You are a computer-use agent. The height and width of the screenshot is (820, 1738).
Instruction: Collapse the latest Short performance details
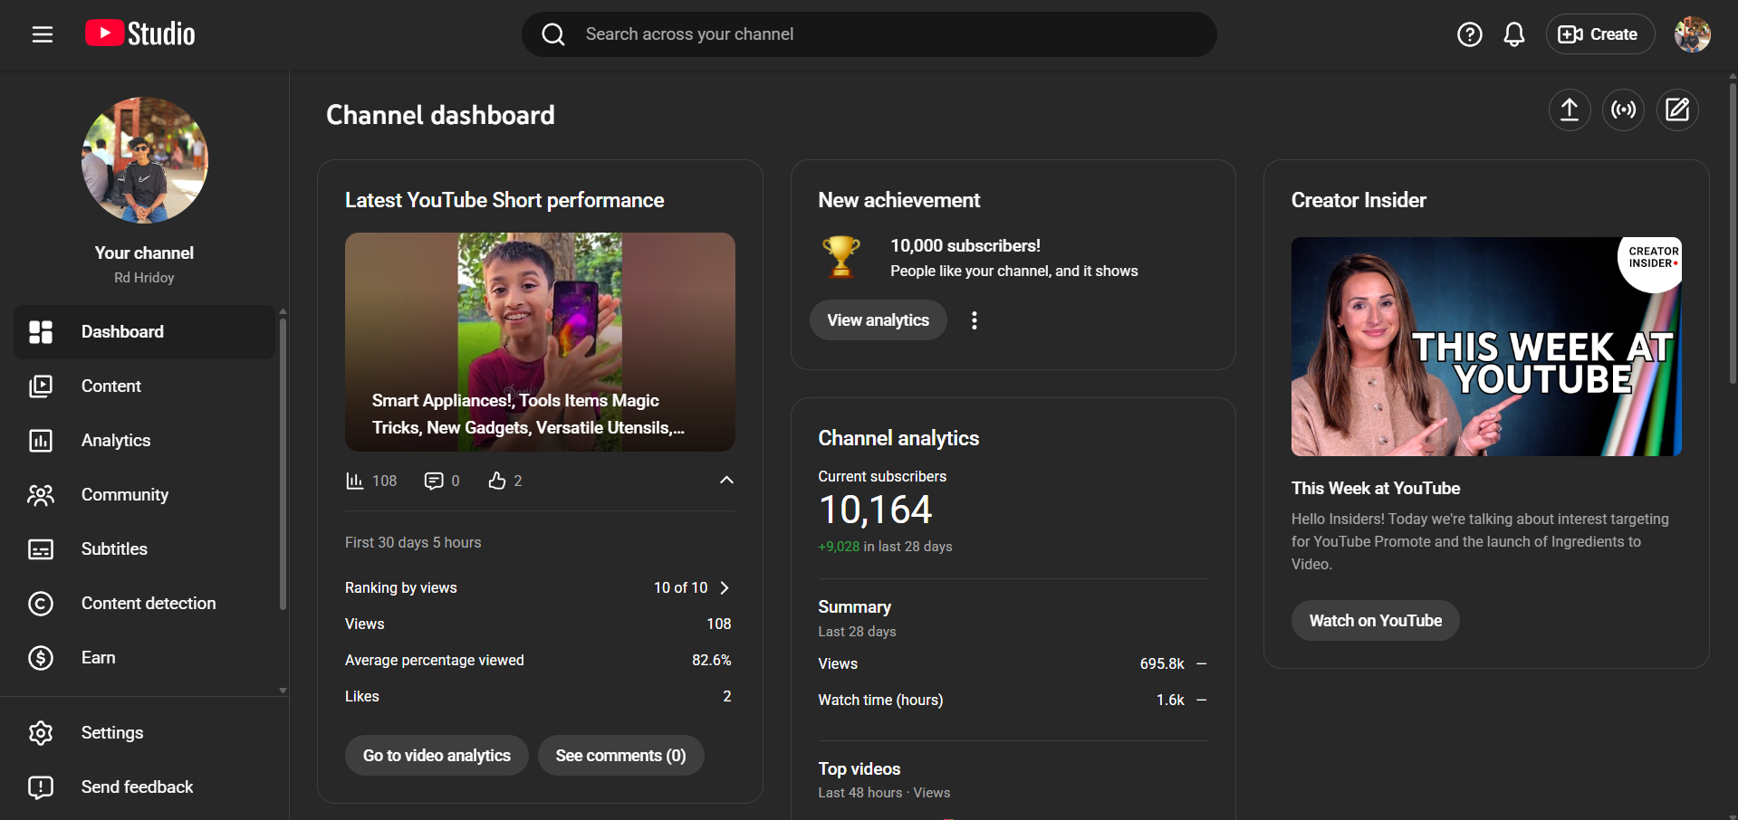pyautogui.click(x=726, y=481)
